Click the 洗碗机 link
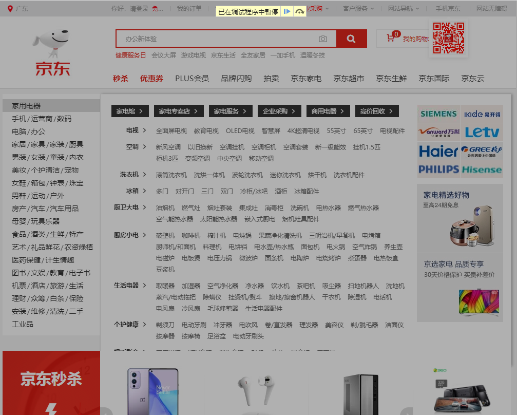This screenshot has width=517, height=415. [x=299, y=207]
